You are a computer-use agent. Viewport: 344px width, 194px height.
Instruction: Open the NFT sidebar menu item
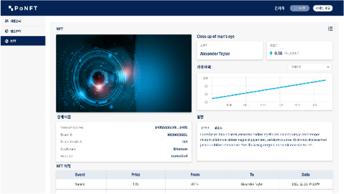23,41
